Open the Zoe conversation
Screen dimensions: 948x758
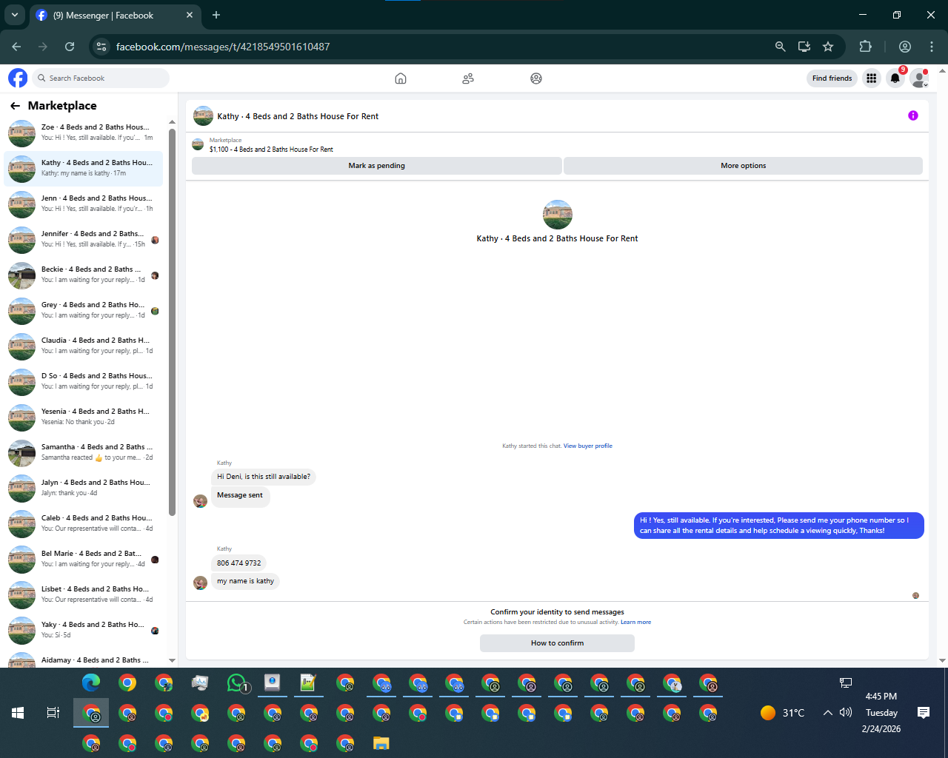click(x=83, y=133)
